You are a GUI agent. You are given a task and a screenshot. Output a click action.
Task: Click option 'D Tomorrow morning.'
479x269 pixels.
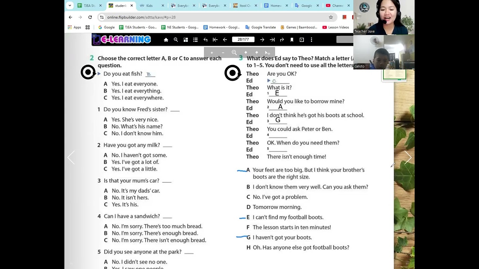(274, 207)
